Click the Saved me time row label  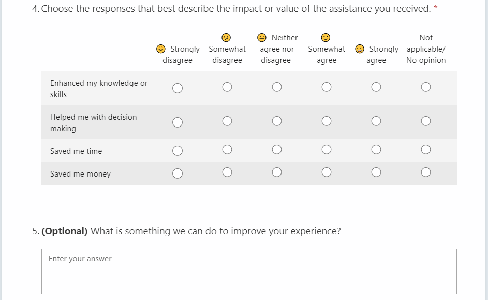[x=76, y=151]
